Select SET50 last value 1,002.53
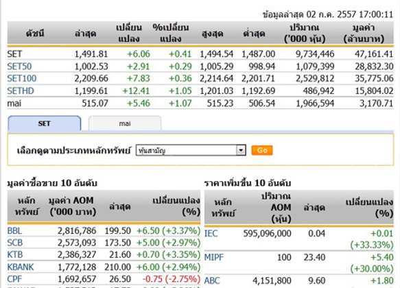Screen dimensions: 400x288 [91, 67]
